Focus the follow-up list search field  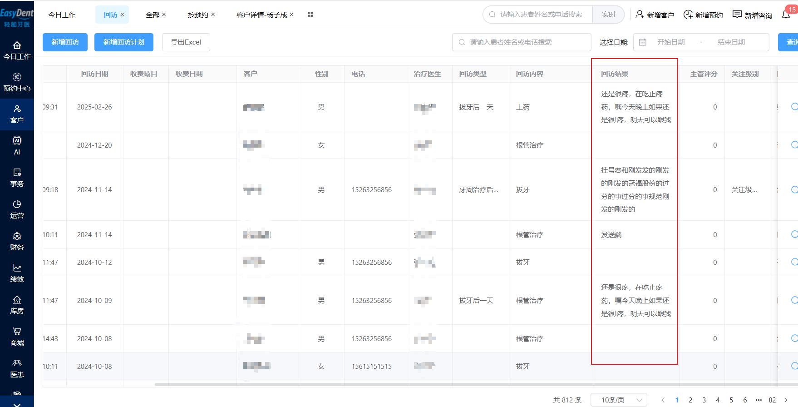tap(522, 42)
